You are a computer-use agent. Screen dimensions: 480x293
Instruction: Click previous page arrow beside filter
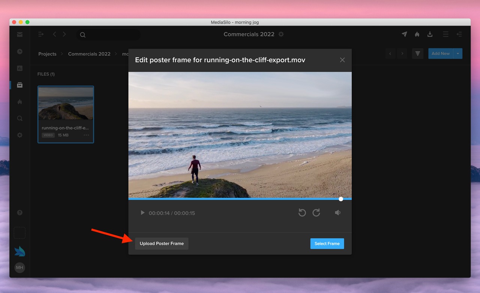coord(390,54)
